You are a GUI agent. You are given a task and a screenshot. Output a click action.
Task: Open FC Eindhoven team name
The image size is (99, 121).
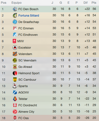click(x=28, y=35)
